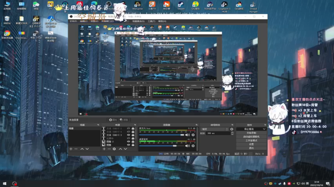Screen dimensions: 334x187
Task: Open the 帮助(H) menu in OBS
Action: click(x=162, y=21)
